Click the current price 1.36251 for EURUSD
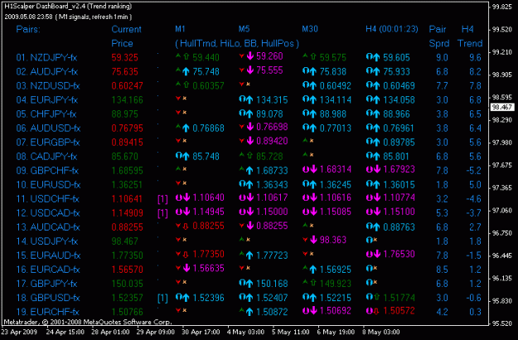 coord(127,185)
